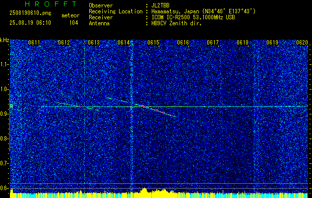
Task: Click the Receiver label
Action: [101, 17]
